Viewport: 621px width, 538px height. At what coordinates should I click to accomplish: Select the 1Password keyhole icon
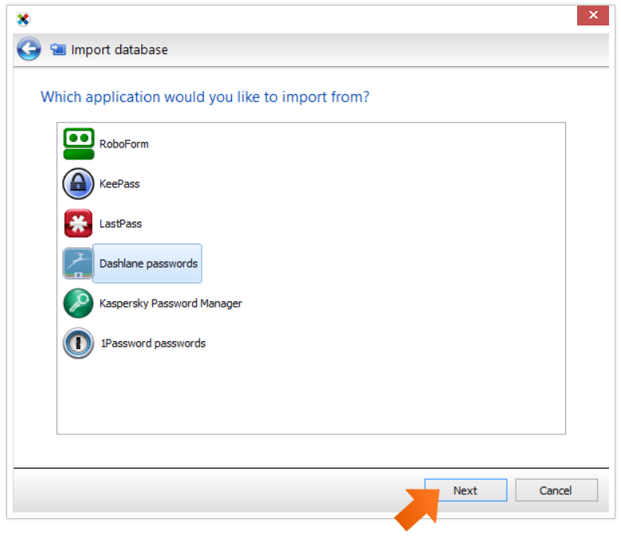(x=78, y=344)
